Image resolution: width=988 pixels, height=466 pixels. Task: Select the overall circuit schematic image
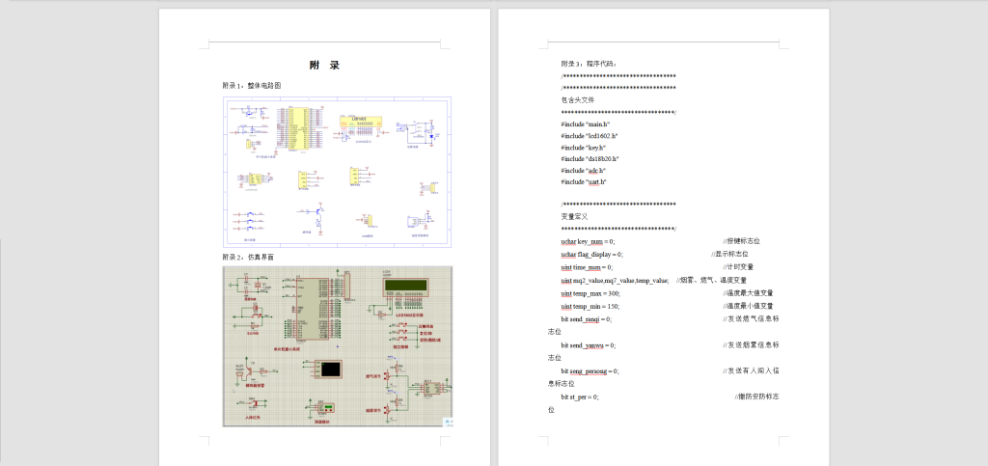(x=337, y=172)
